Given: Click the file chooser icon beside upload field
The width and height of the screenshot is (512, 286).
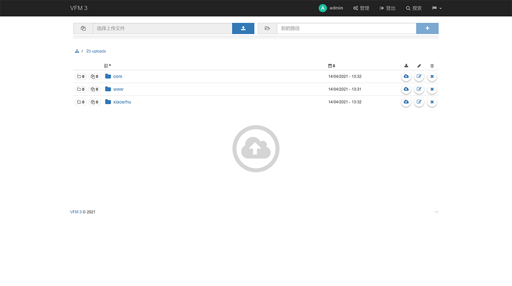Looking at the screenshot, I should [x=83, y=29].
